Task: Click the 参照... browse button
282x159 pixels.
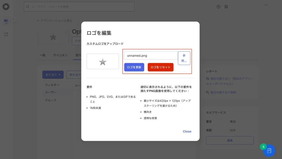Action: (x=184, y=58)
